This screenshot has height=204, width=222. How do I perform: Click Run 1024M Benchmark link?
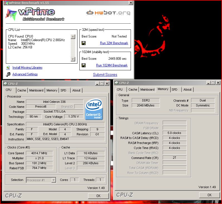(x=112, y=65)
